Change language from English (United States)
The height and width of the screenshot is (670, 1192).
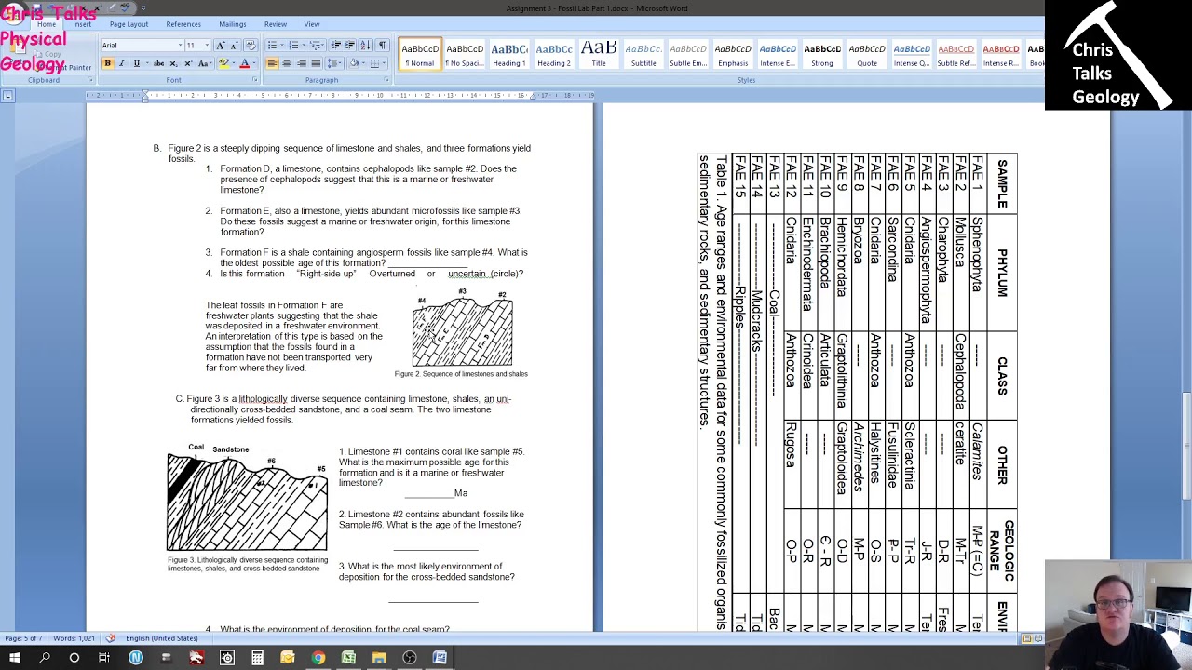pos(161,638)
